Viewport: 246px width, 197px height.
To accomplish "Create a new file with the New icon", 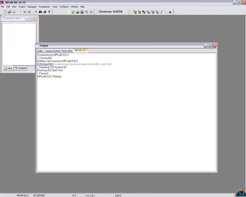I will pos(5,12).
